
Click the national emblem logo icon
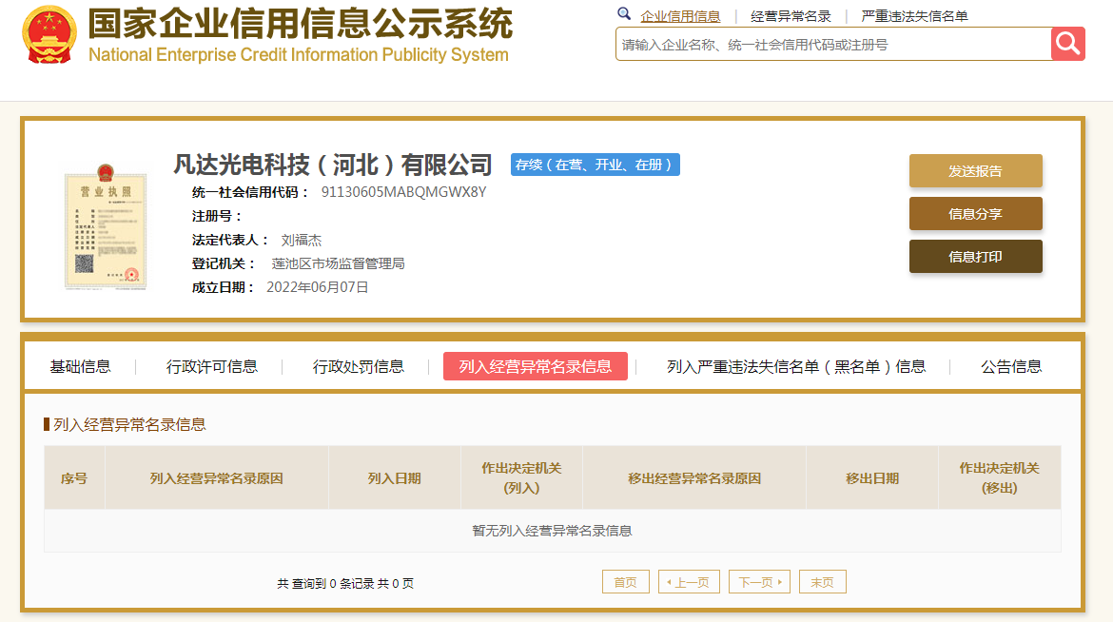(49, 35)
